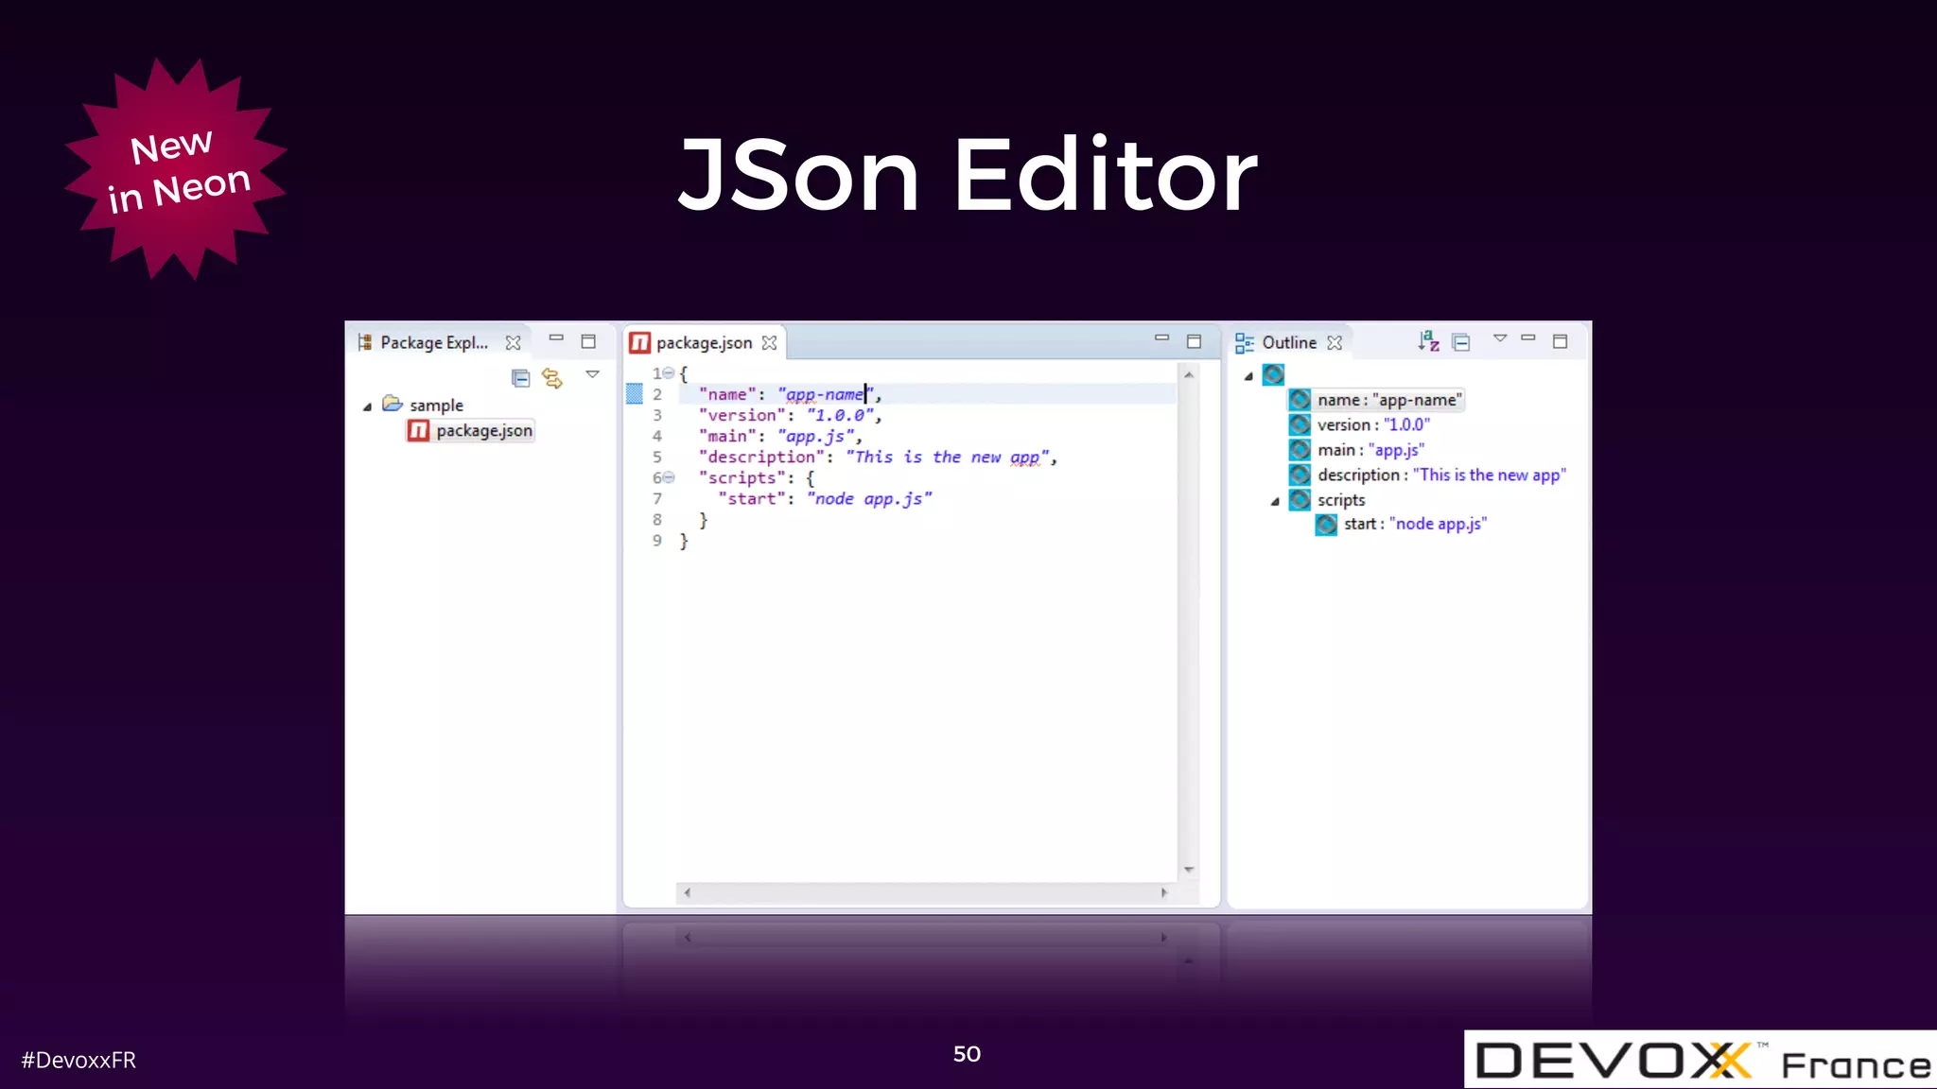Screen dimensions: 1937x1089
Task: Fold the root object at line 1
Action: coord(669,373)
